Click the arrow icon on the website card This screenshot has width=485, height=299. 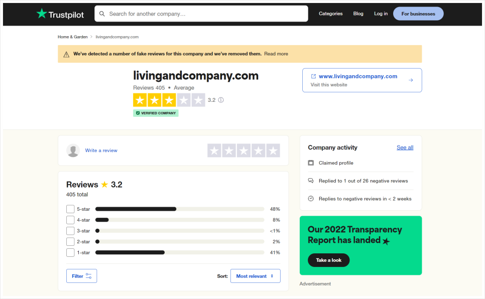(x=411, y=80)
